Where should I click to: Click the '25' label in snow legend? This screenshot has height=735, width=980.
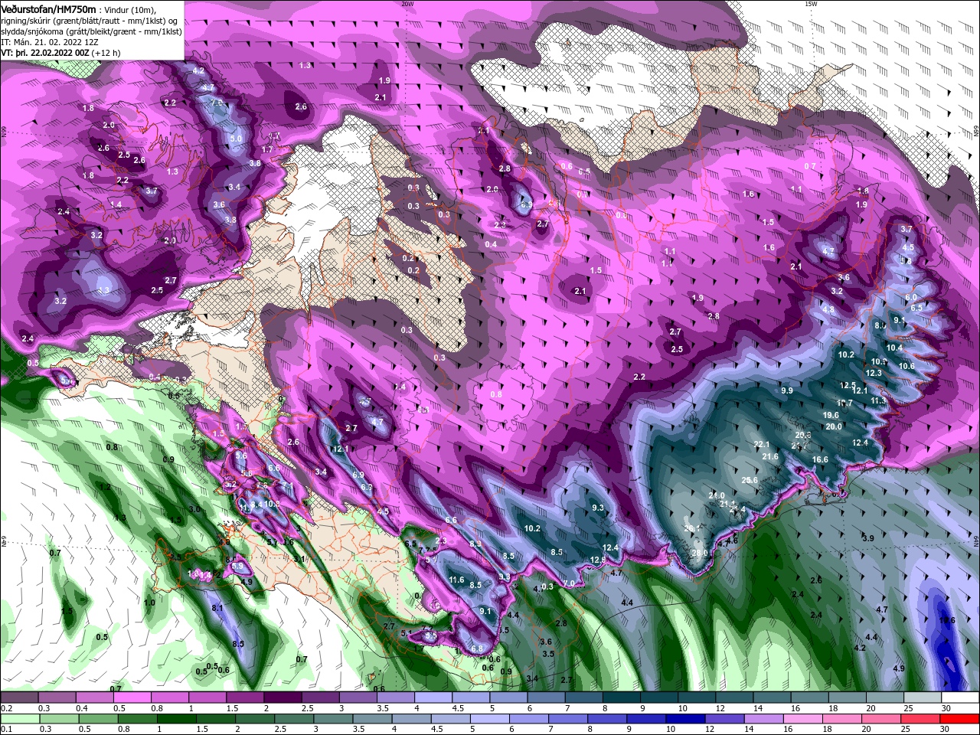coord(907,708)
